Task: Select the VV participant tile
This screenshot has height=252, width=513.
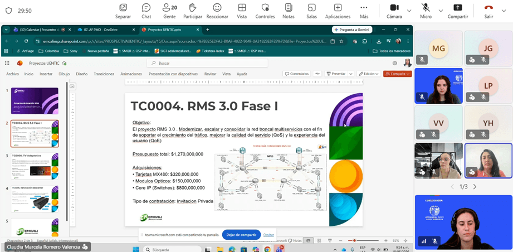Action: (x=438, y=123)
